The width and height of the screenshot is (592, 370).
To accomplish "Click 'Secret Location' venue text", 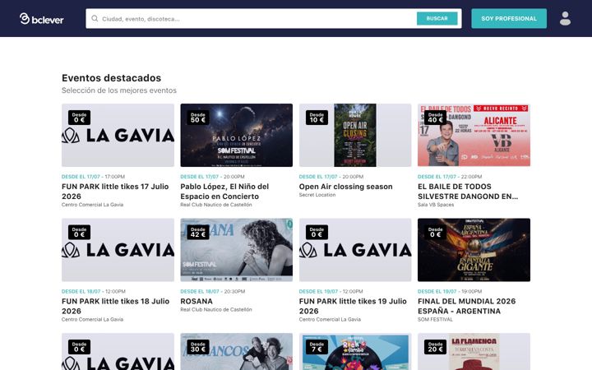I will pyautogui.click(x=317, y=195).
